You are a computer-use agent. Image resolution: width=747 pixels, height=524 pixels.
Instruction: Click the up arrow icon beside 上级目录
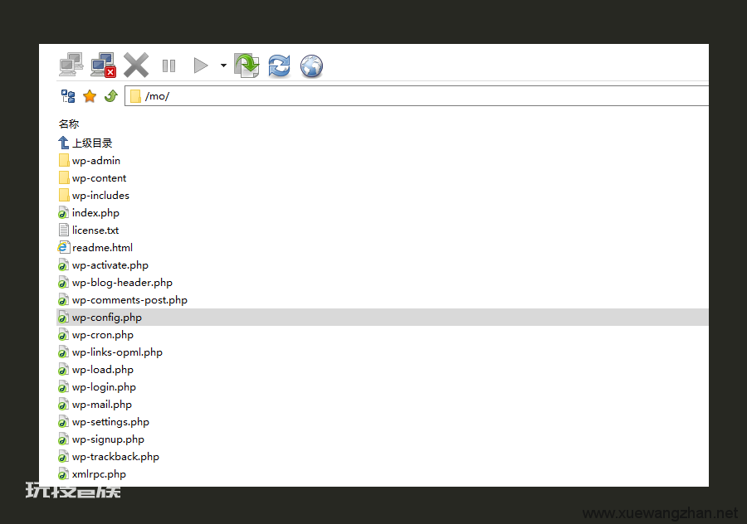tap(63, 143)
